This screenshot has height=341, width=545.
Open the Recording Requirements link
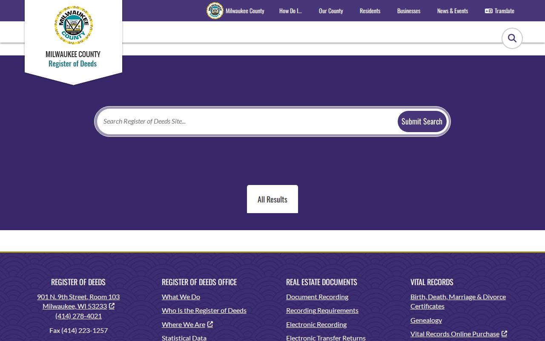322,310
